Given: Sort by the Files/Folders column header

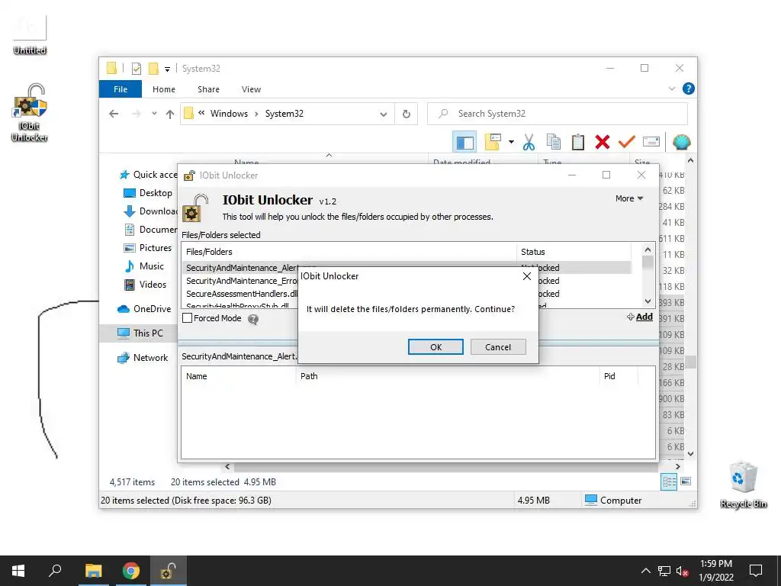Looking at the screenshot, I should (349, 252).
